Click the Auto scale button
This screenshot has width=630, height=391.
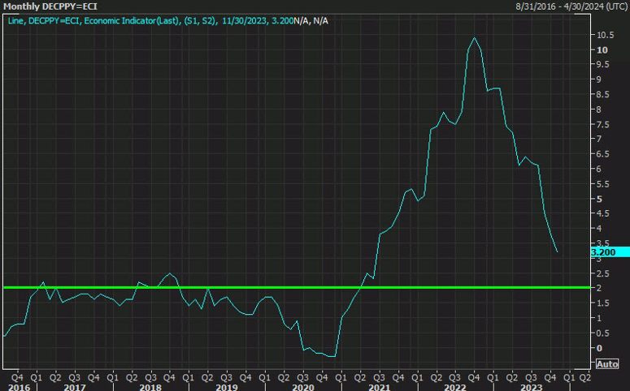coord(606,363)
